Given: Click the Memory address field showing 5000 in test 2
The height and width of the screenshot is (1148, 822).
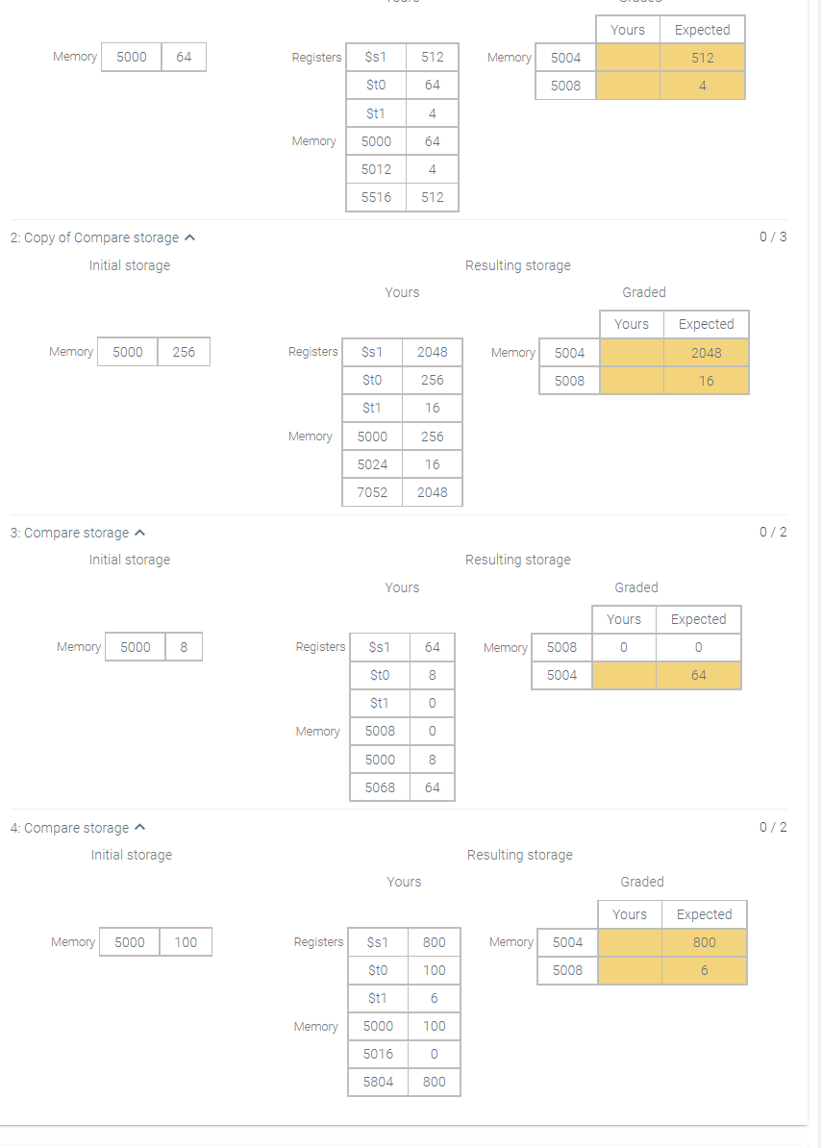Looking at the screenshot, I should 126,351.
